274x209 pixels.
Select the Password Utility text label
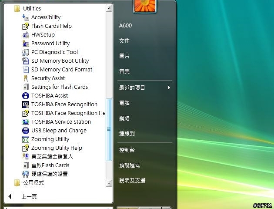(x=50, y=44)
